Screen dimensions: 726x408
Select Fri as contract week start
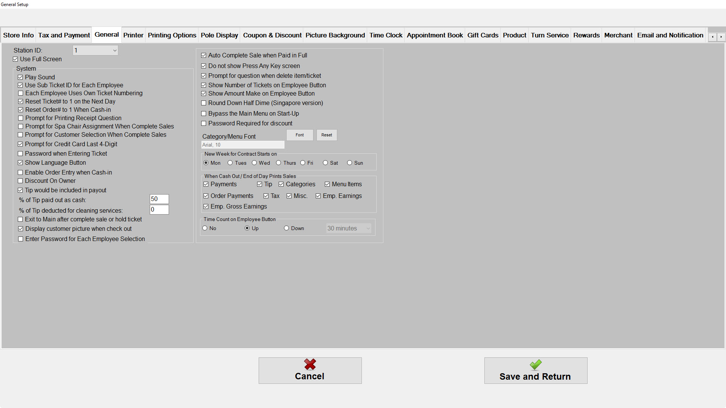303,163
